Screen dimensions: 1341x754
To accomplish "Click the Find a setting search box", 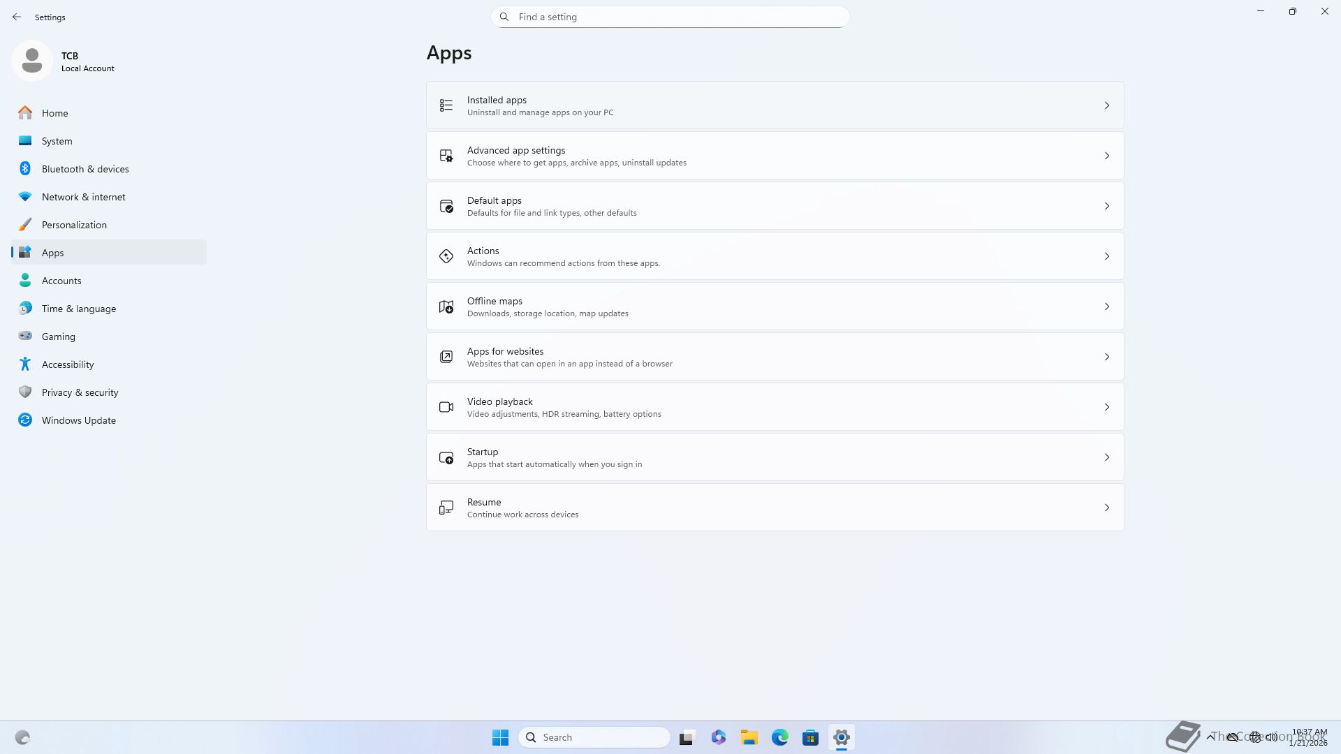I will (x=670, y=17).
